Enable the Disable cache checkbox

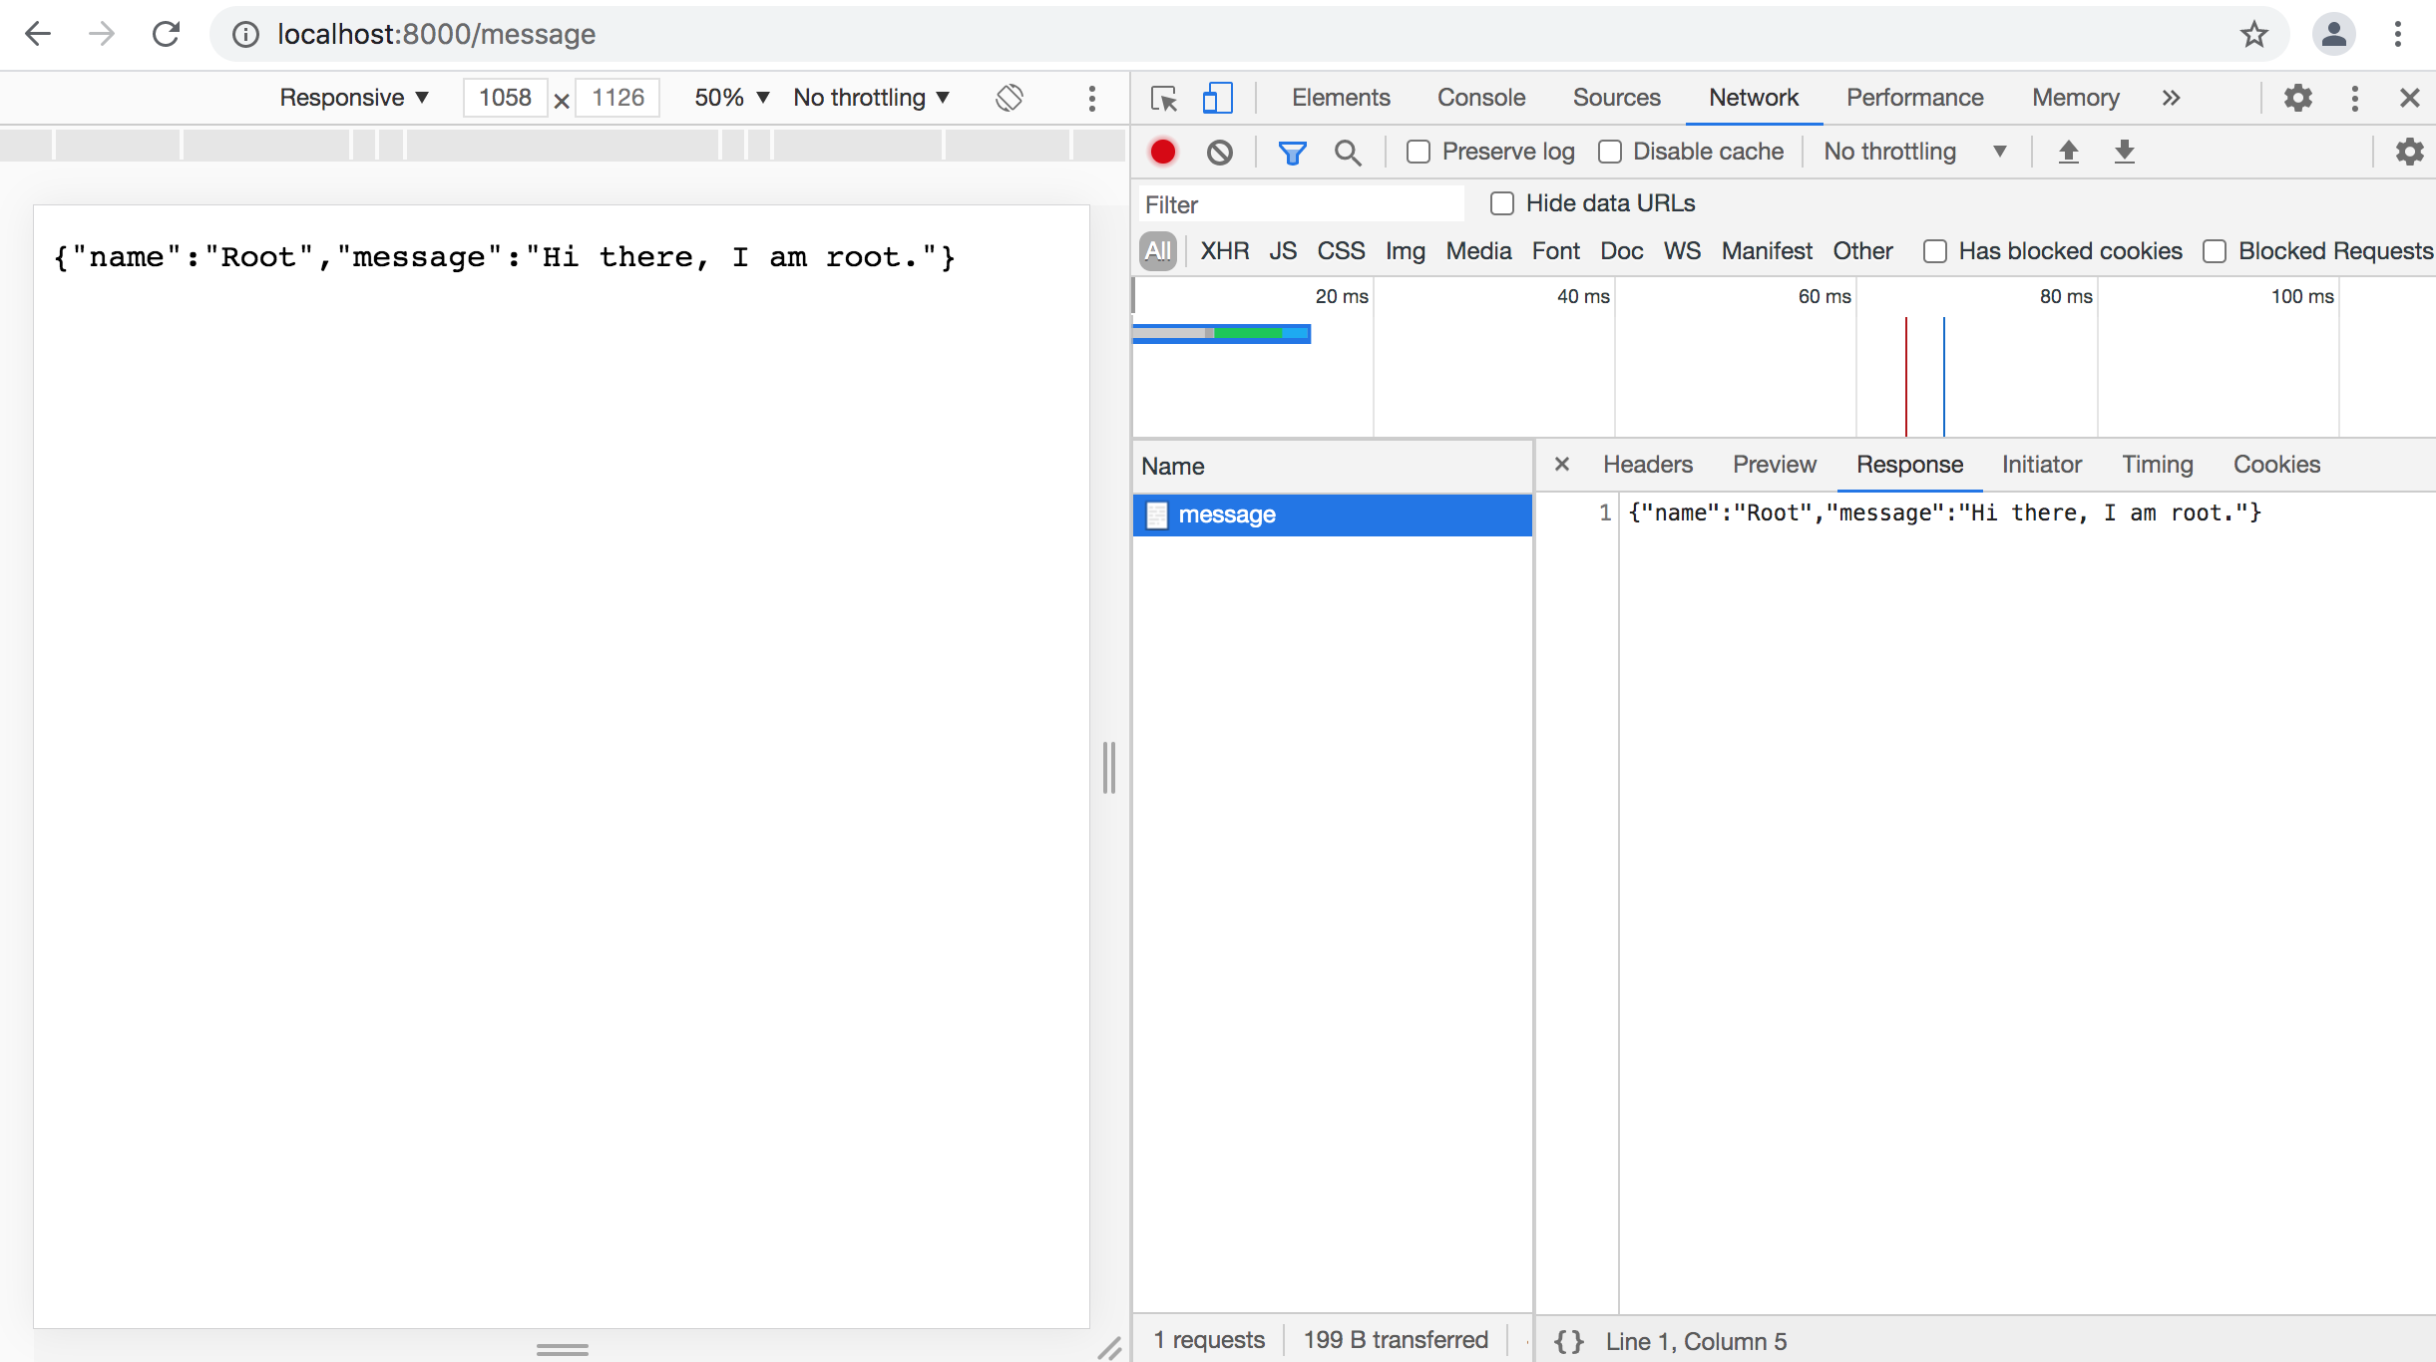click(x=1609, y=151)
